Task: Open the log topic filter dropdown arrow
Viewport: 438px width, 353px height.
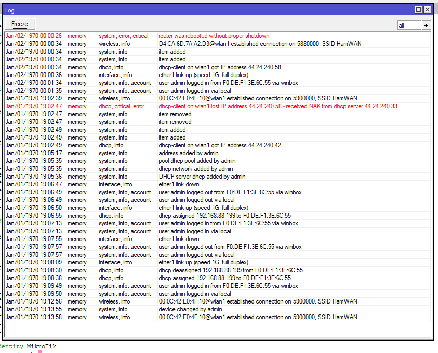Action: coord(426,25)
